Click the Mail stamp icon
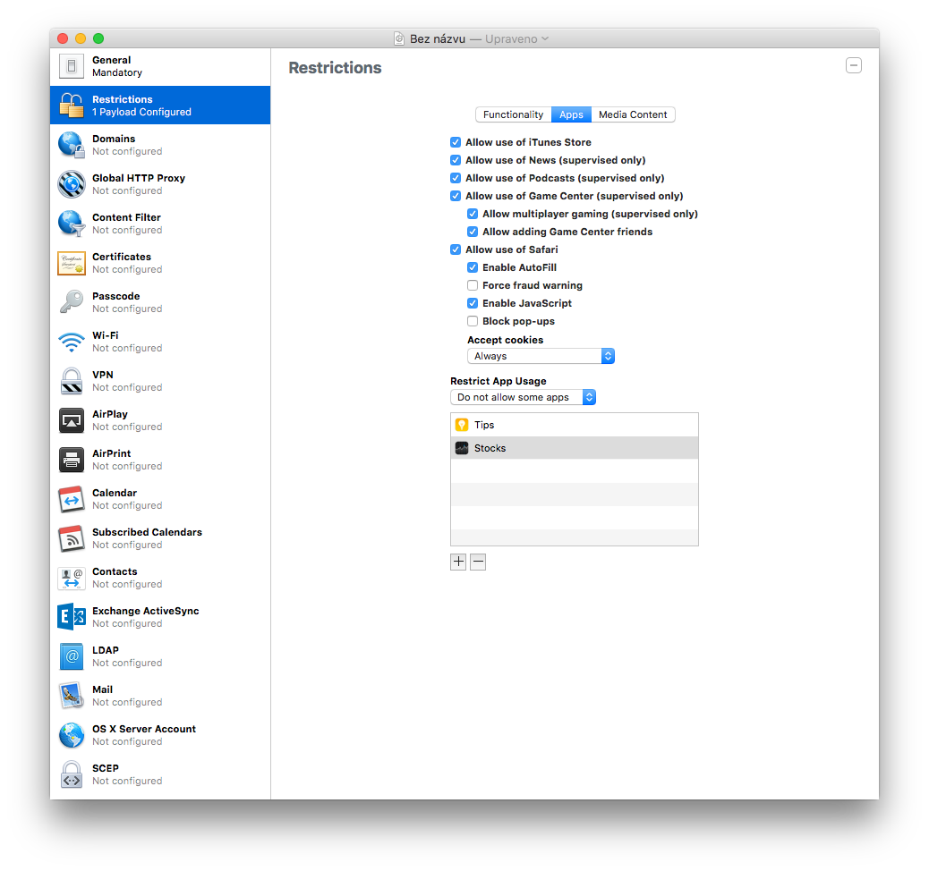The width and height of the screenshot is (929, 871). coord(71,696)
